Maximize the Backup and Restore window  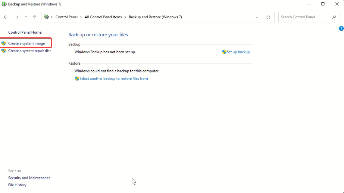[323, 4]
